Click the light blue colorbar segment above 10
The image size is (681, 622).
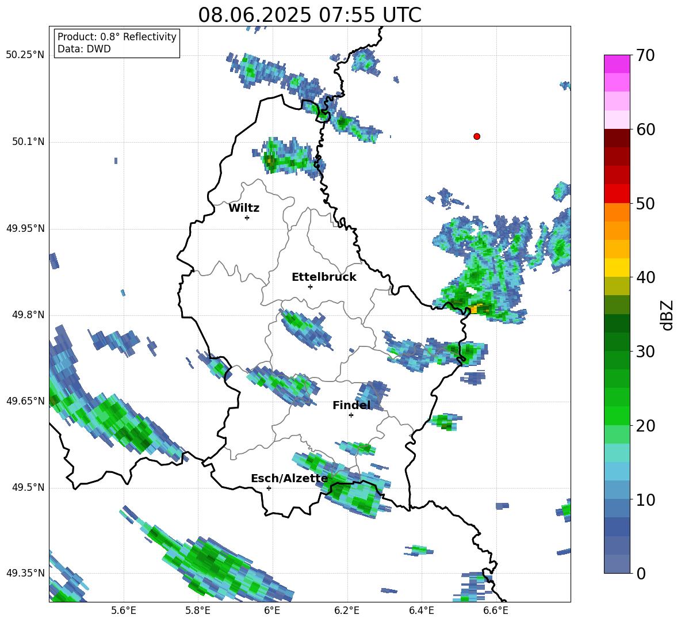pos(617,490)
